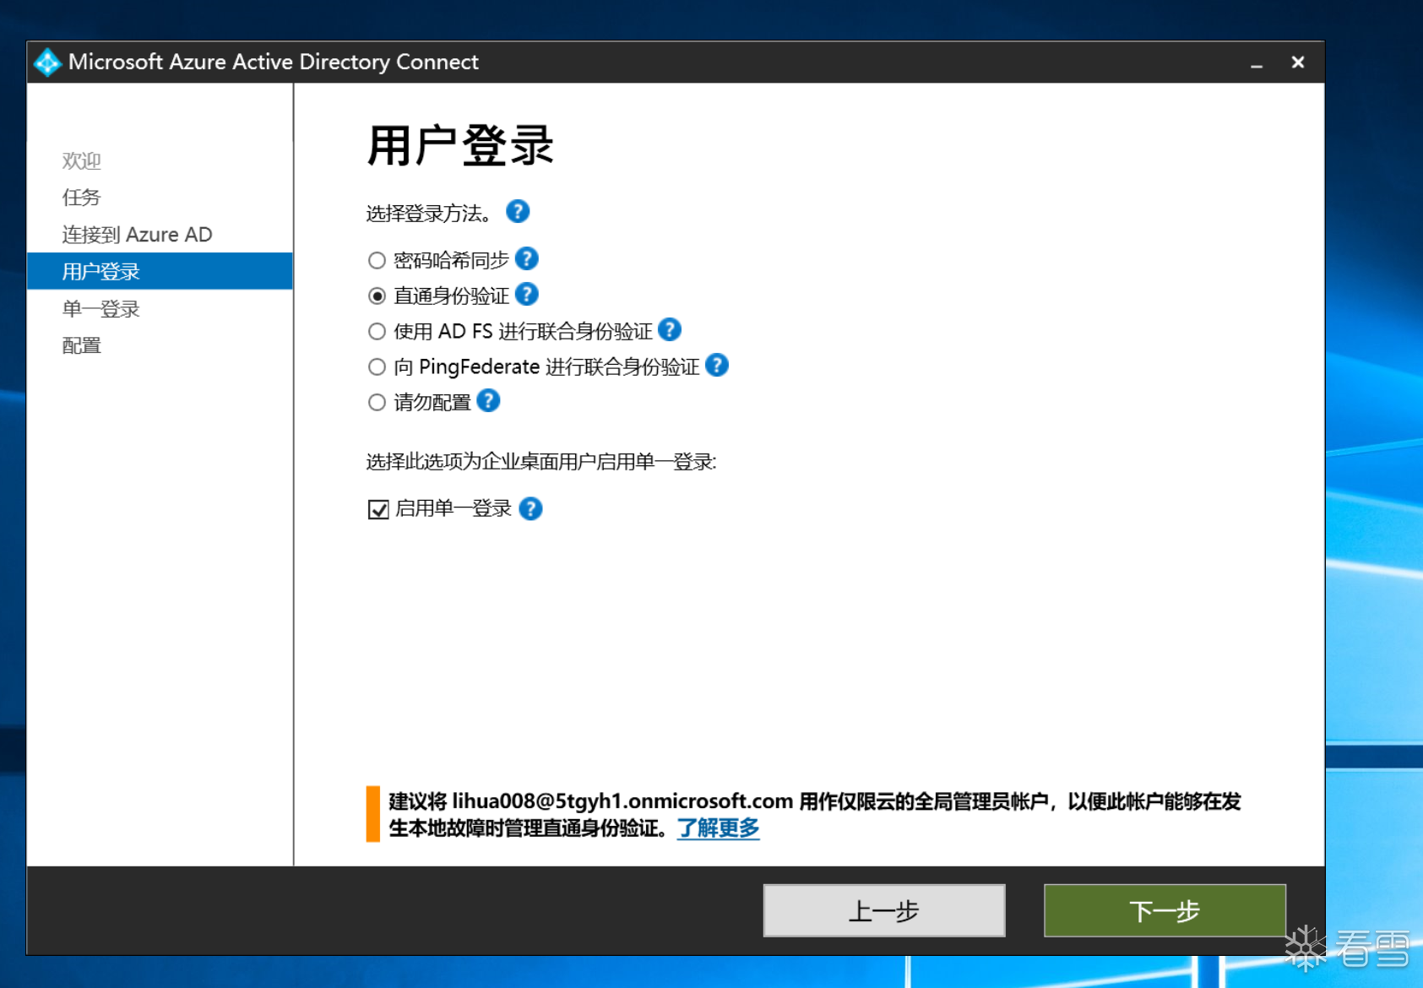1423x988 pixels.
Task: Select 向 PingFederate 进行联合身份验证 option
Action: tap(377, 366)
